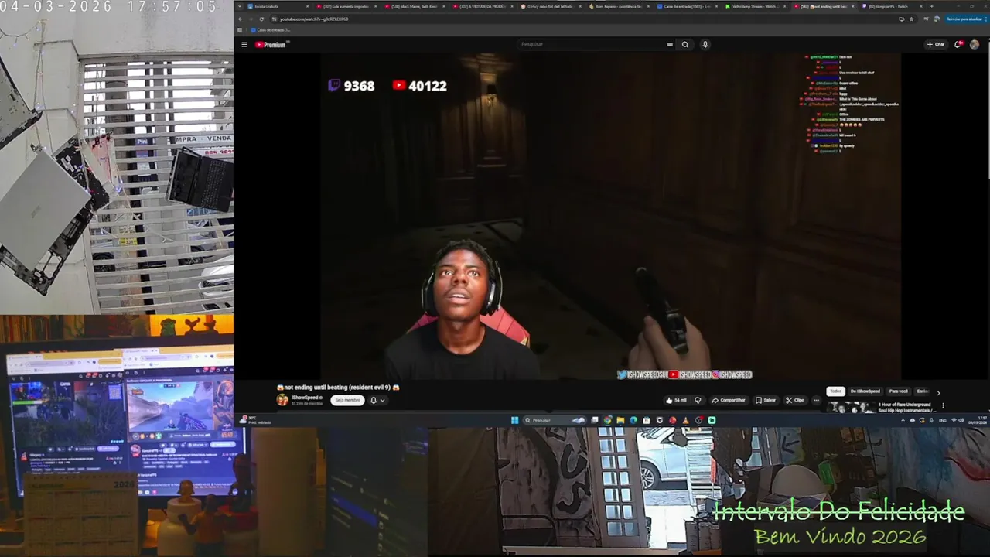Switch to the Bom Reparo tab
The height and width of the screenshot is (557, 990).
[621, 6]
